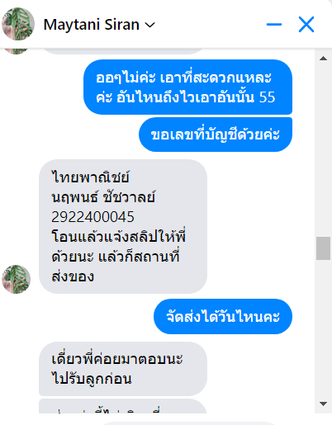Click the scrollbar track above the thumb
The image size is (332, 425).
click(x=323, y=150)
